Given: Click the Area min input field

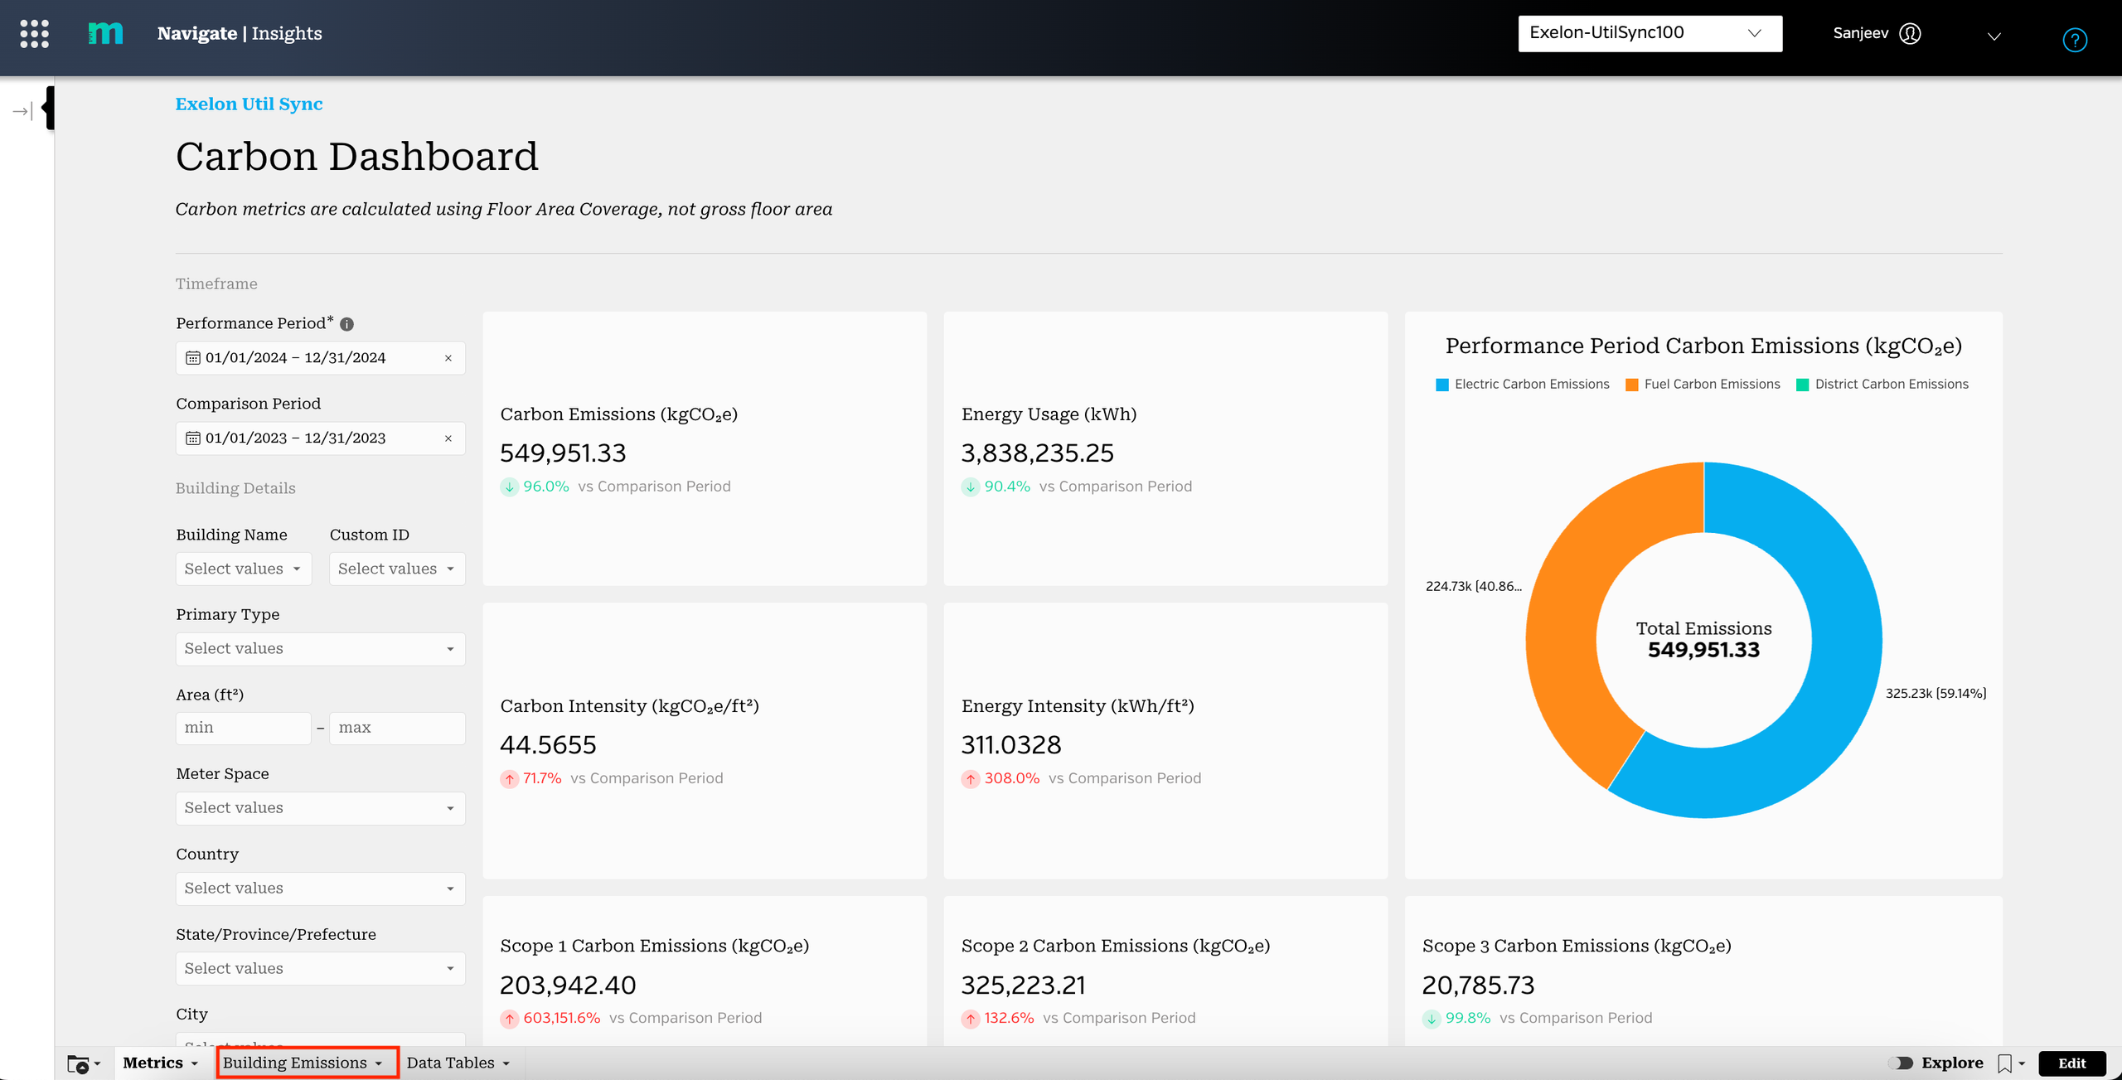Looking at the screenshot, I should click(244, 728).
